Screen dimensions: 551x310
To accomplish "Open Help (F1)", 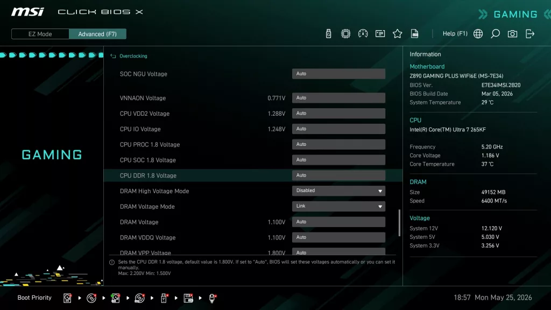I will 455,34.
